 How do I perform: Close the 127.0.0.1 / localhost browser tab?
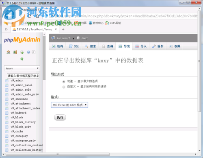coord(56,29)
